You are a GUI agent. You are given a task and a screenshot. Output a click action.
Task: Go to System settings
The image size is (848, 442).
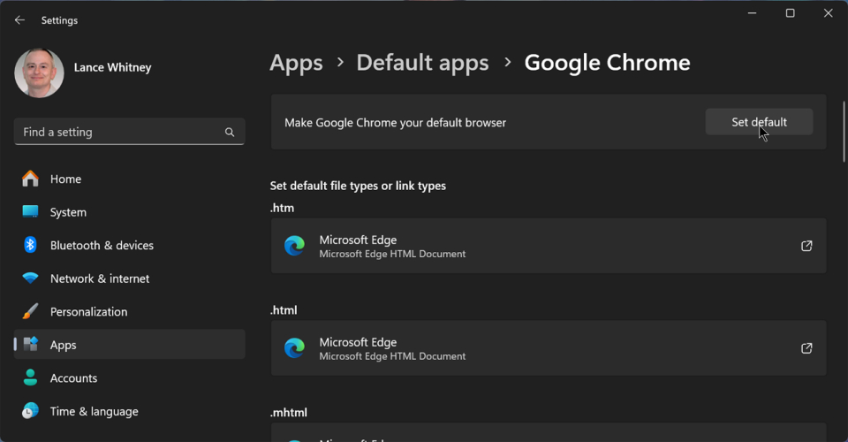(129, 212)
